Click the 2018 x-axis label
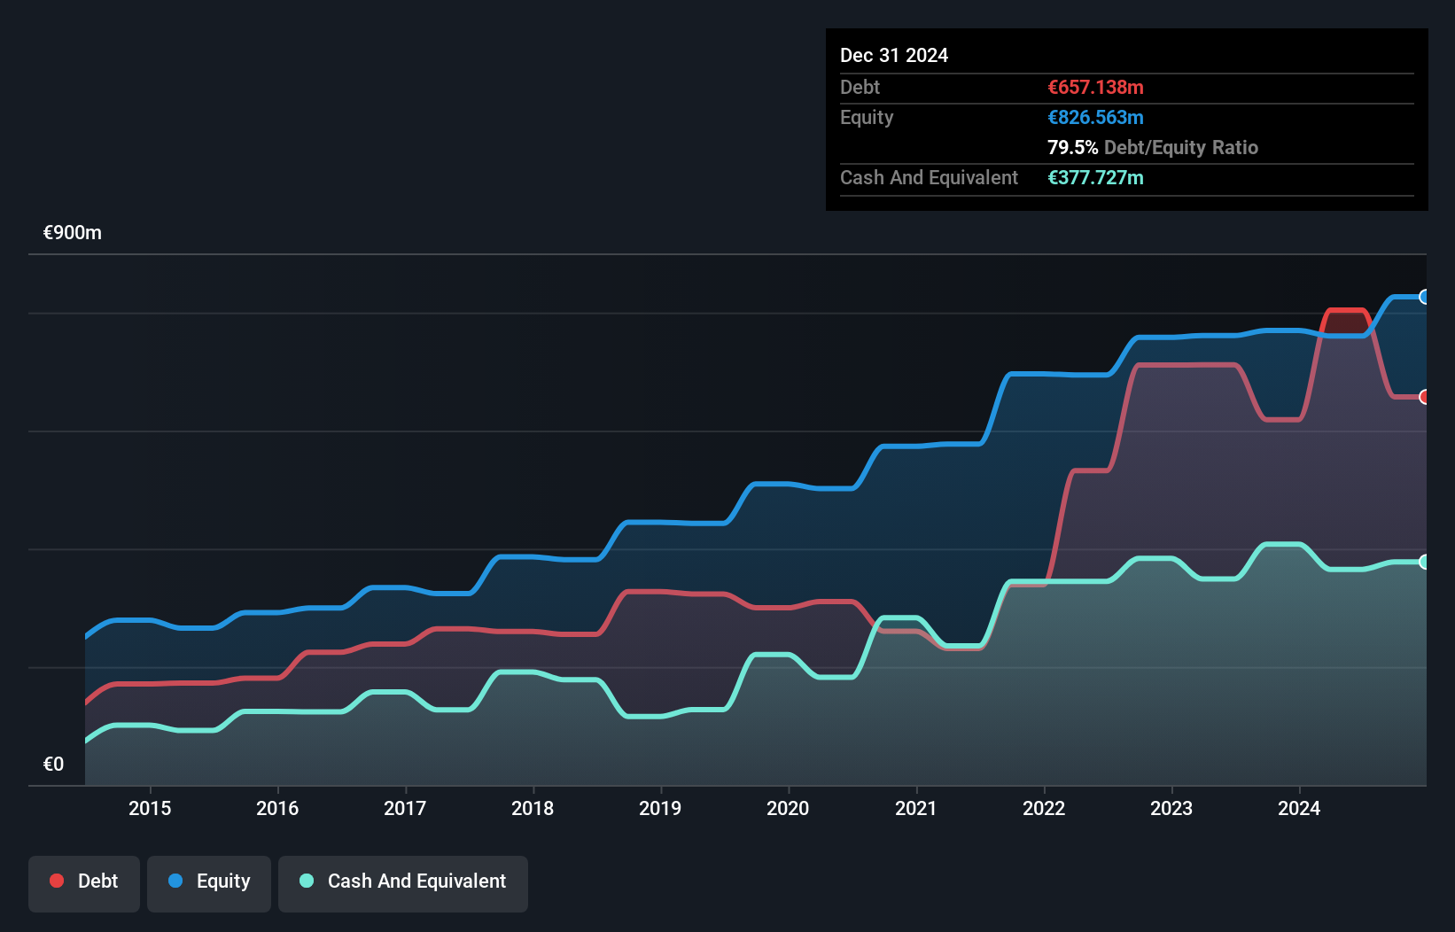Screen dimensions: 1455x932 [533, 808]
